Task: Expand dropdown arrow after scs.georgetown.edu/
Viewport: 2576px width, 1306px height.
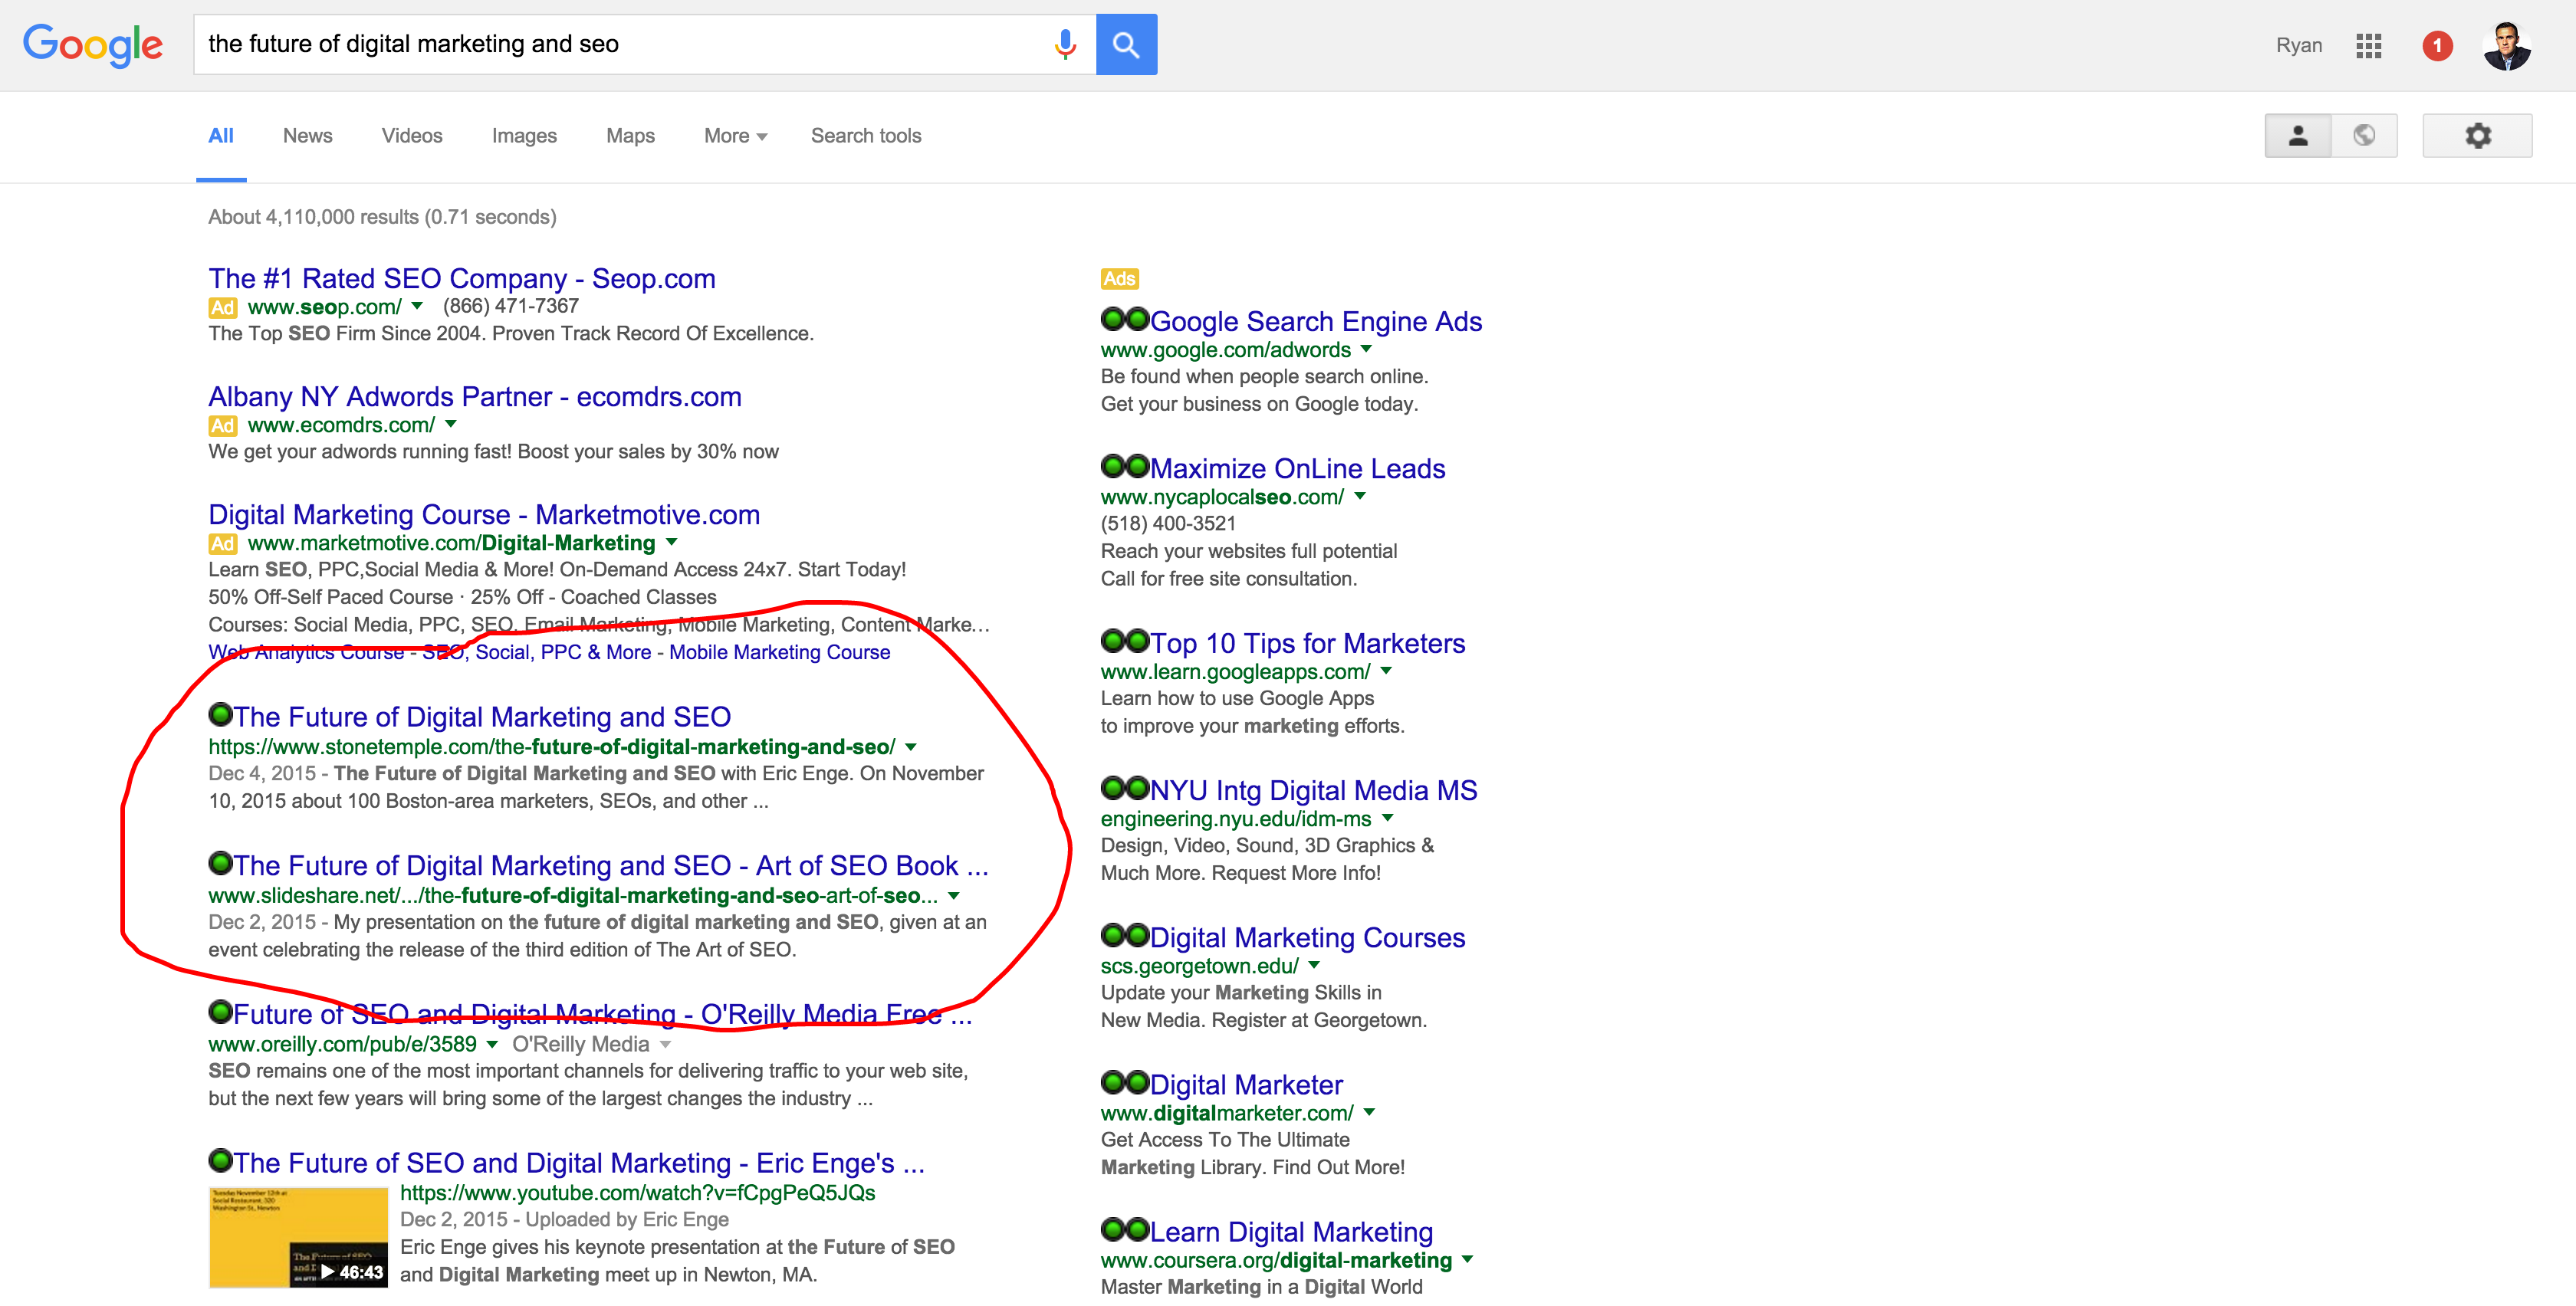Action: (x=1315, y=965)
